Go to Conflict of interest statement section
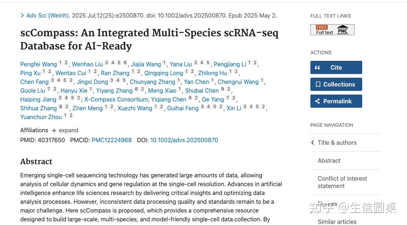The width and height of the screenshot is (407, 225). pyautogui.click(x=342, y=182)
